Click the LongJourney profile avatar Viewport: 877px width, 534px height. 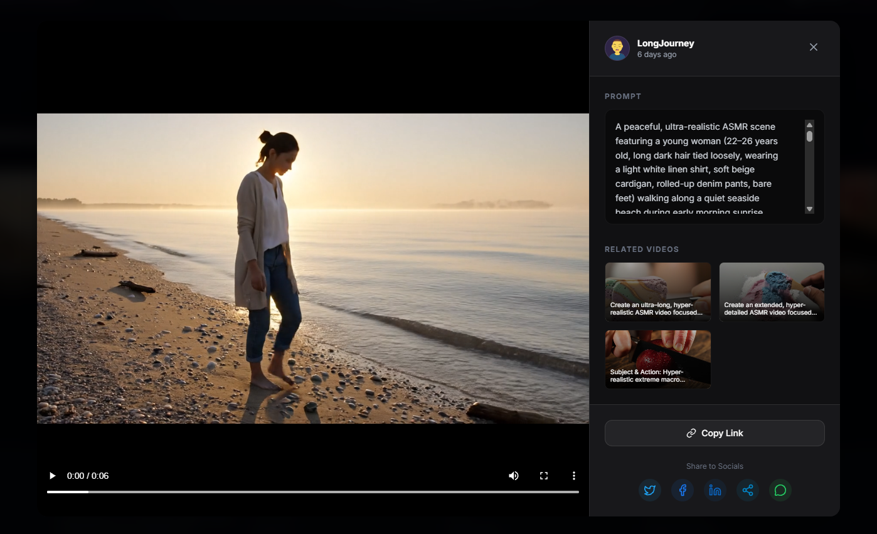click(617, 48)
